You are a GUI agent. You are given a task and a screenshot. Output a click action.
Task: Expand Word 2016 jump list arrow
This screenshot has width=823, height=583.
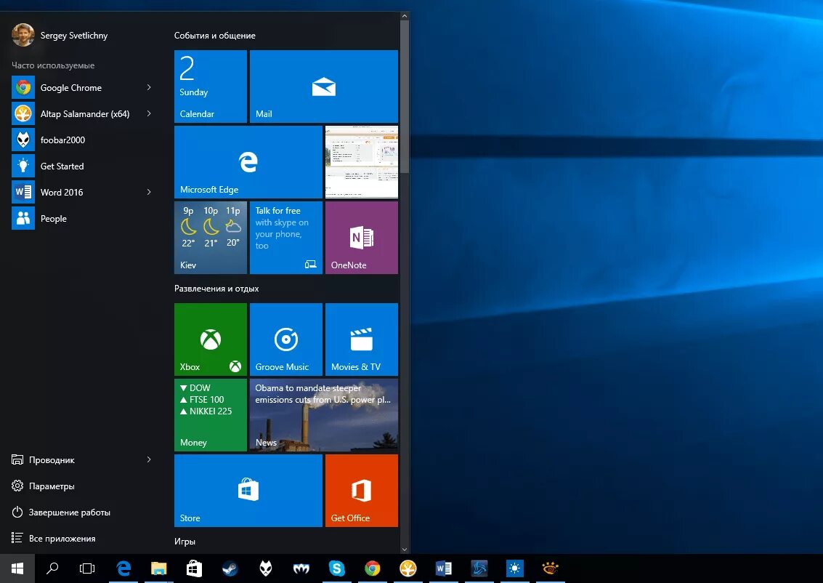[149, 192]
